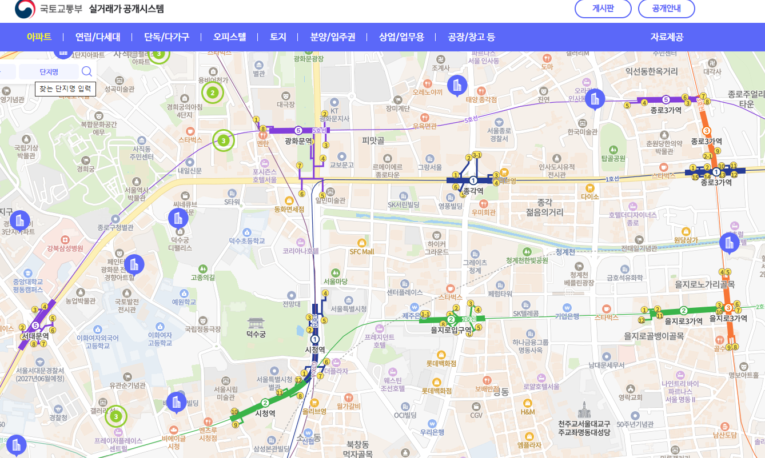Switch to the 연립/다세대 menu
The width and height of the screenshot is (765, 458).
[x=98, y=37]
